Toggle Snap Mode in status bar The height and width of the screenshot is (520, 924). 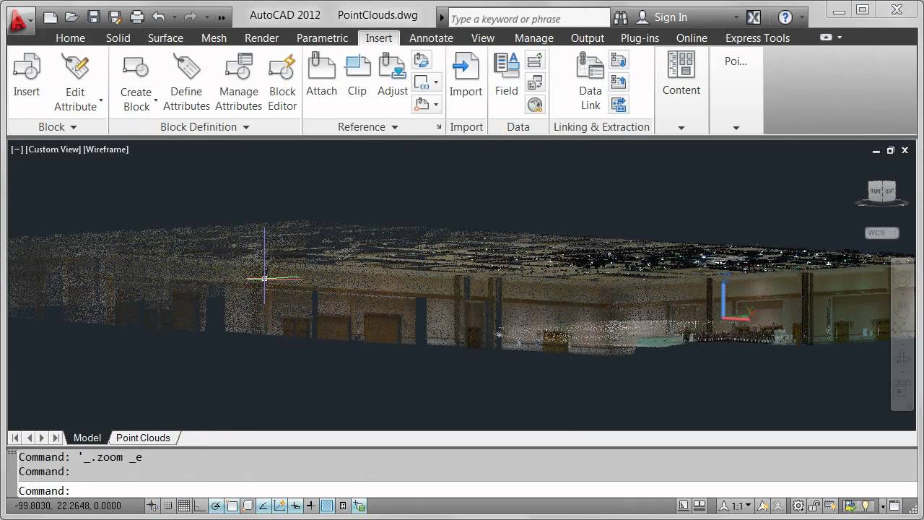(168, 506)
